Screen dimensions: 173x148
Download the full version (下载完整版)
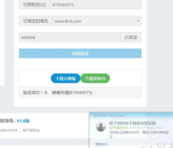tap(66, 78)
